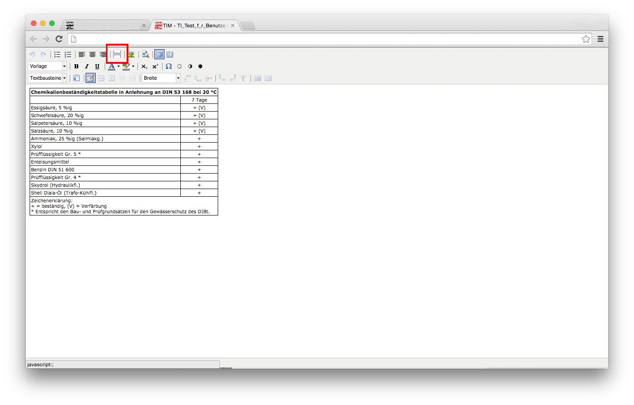Toggle underline formatting
Image resolution: width=634 pixels, height=405 pixels.
(x=97, y=67)
